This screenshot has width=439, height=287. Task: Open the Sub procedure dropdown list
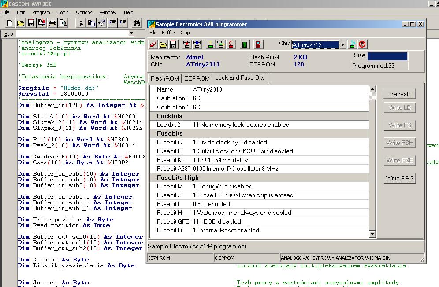(x=131, y=33)
